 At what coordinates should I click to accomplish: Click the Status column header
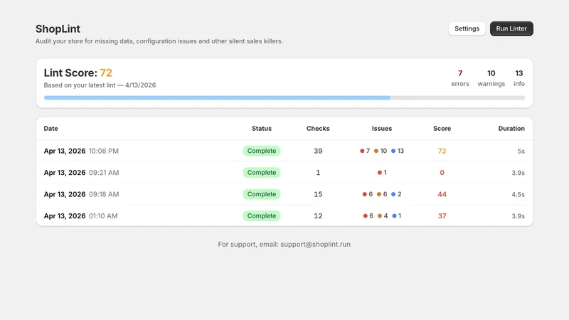(x=262, y=129)
